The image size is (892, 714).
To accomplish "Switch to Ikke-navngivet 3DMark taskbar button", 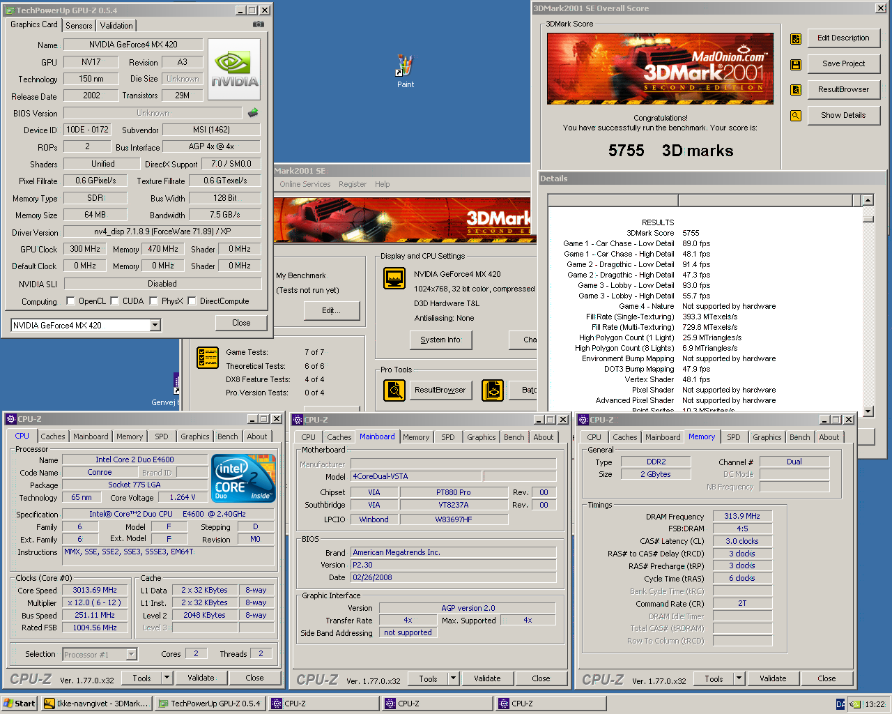I will [97, 704].
